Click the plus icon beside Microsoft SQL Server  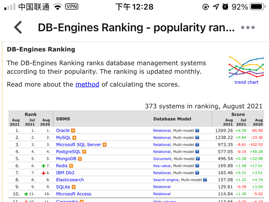pos(105,145)
